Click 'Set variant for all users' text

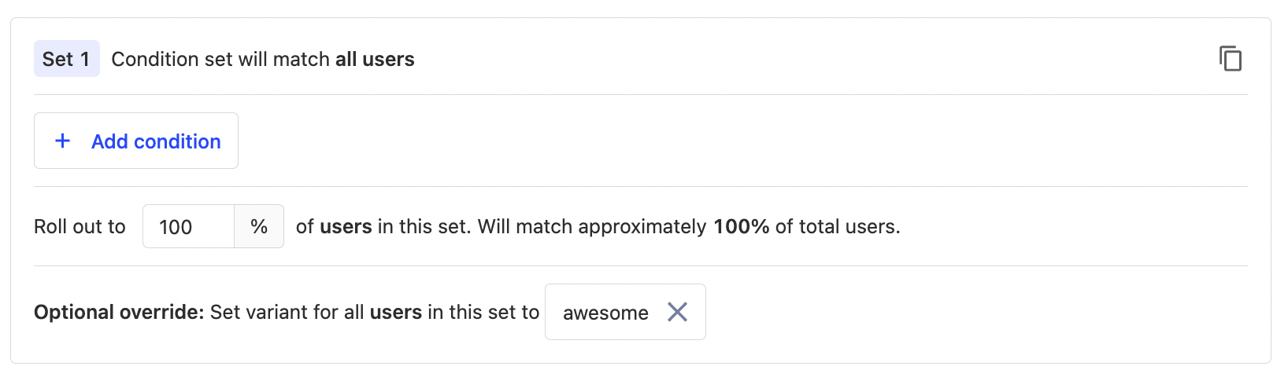coord(287,312)
